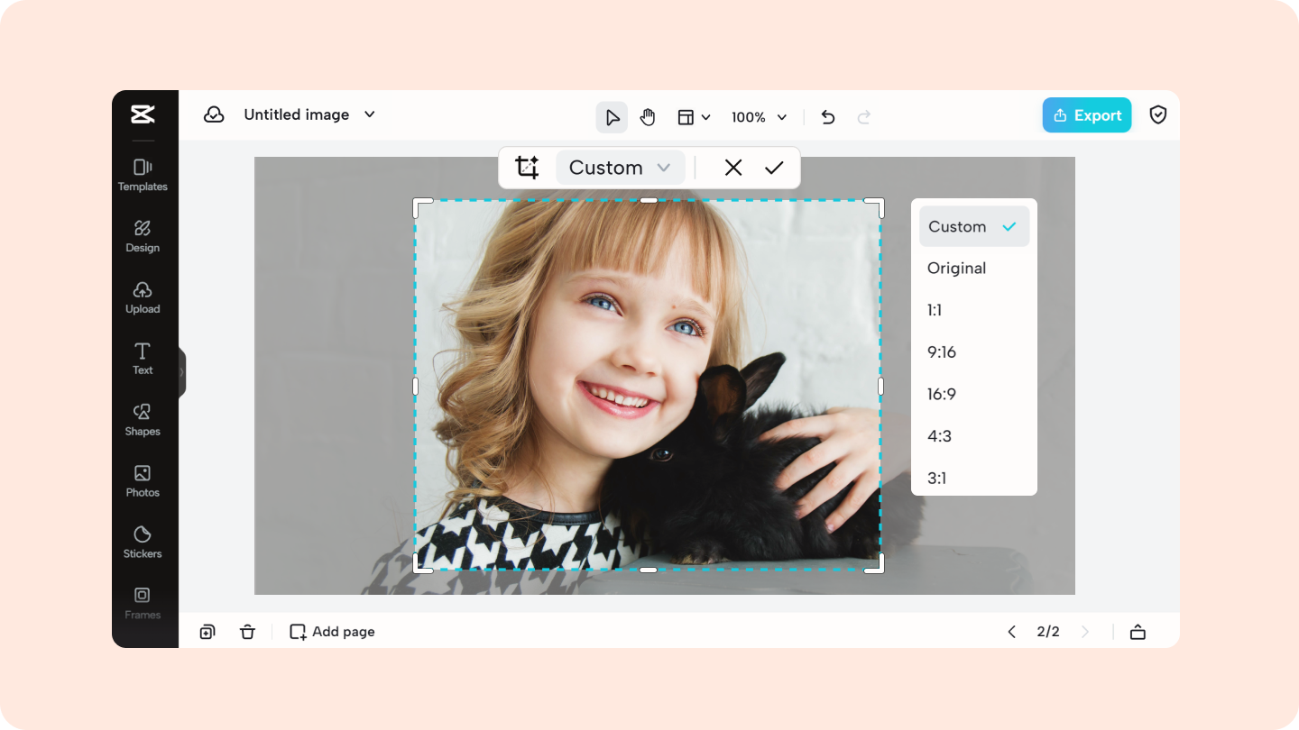Click the shield icon next to Export
The image size is (1299, 730).
point(1157,115)
